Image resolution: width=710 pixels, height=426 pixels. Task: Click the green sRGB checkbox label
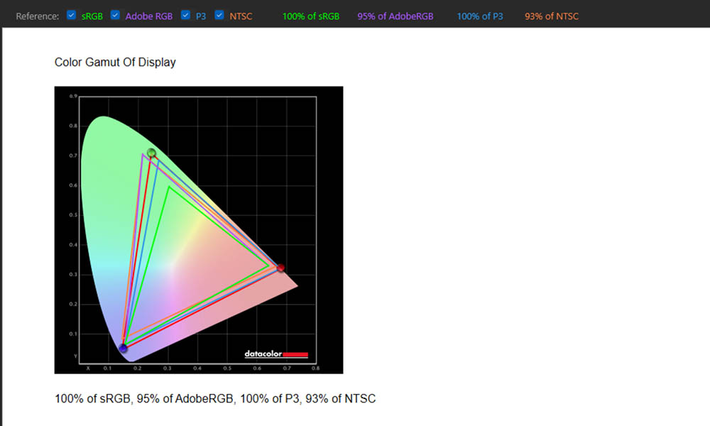click(92, 16)
